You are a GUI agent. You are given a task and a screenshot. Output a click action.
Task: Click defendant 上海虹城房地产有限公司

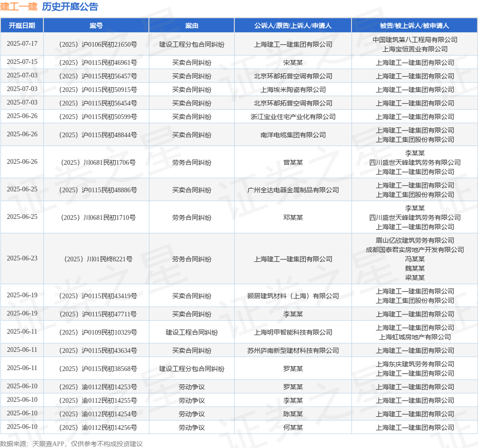[415, 337]
